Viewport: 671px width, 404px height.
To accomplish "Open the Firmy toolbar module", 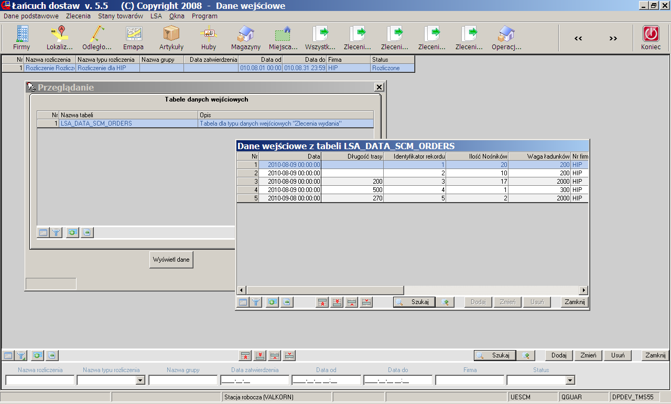I will [21, 38].
